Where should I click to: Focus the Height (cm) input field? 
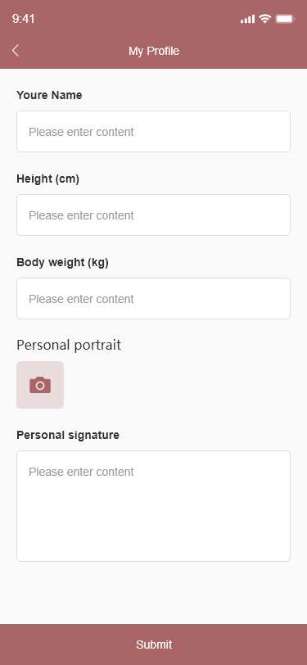[x=154, y=215]
